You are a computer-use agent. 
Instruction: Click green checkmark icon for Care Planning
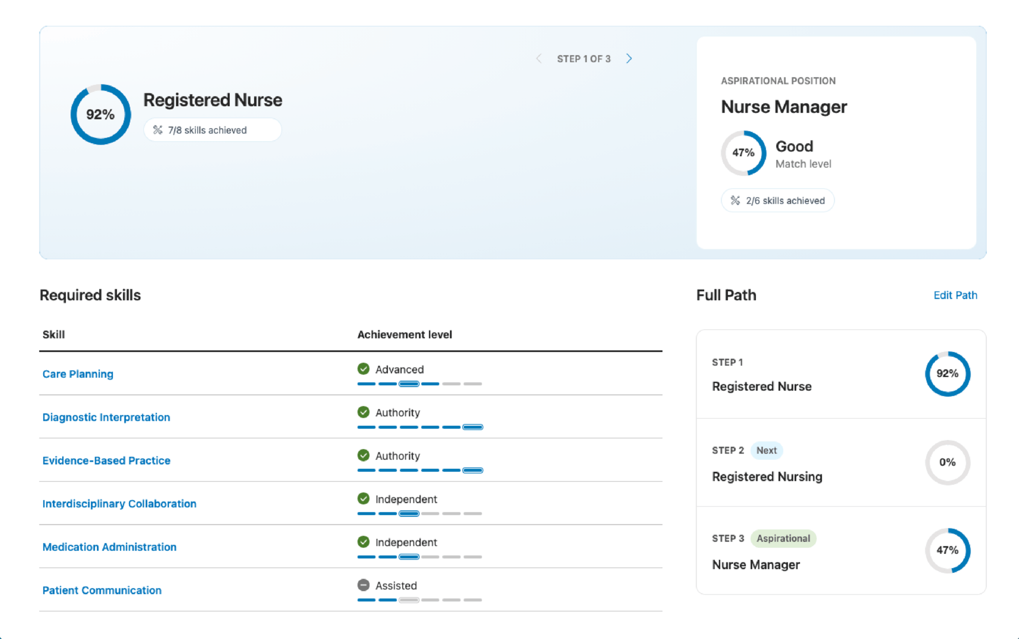(363, 368)
